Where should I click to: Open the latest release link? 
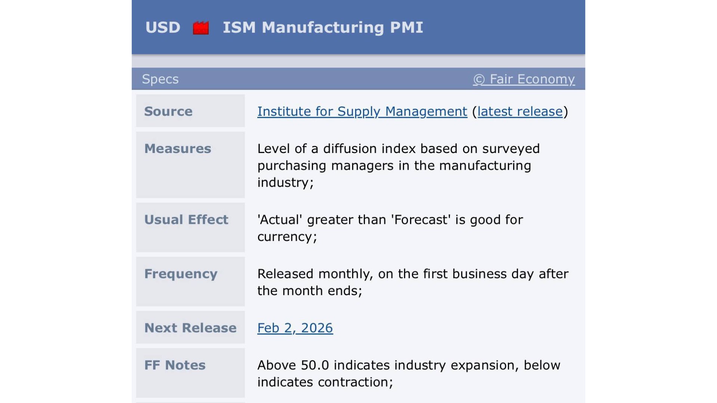pos(520,111)
